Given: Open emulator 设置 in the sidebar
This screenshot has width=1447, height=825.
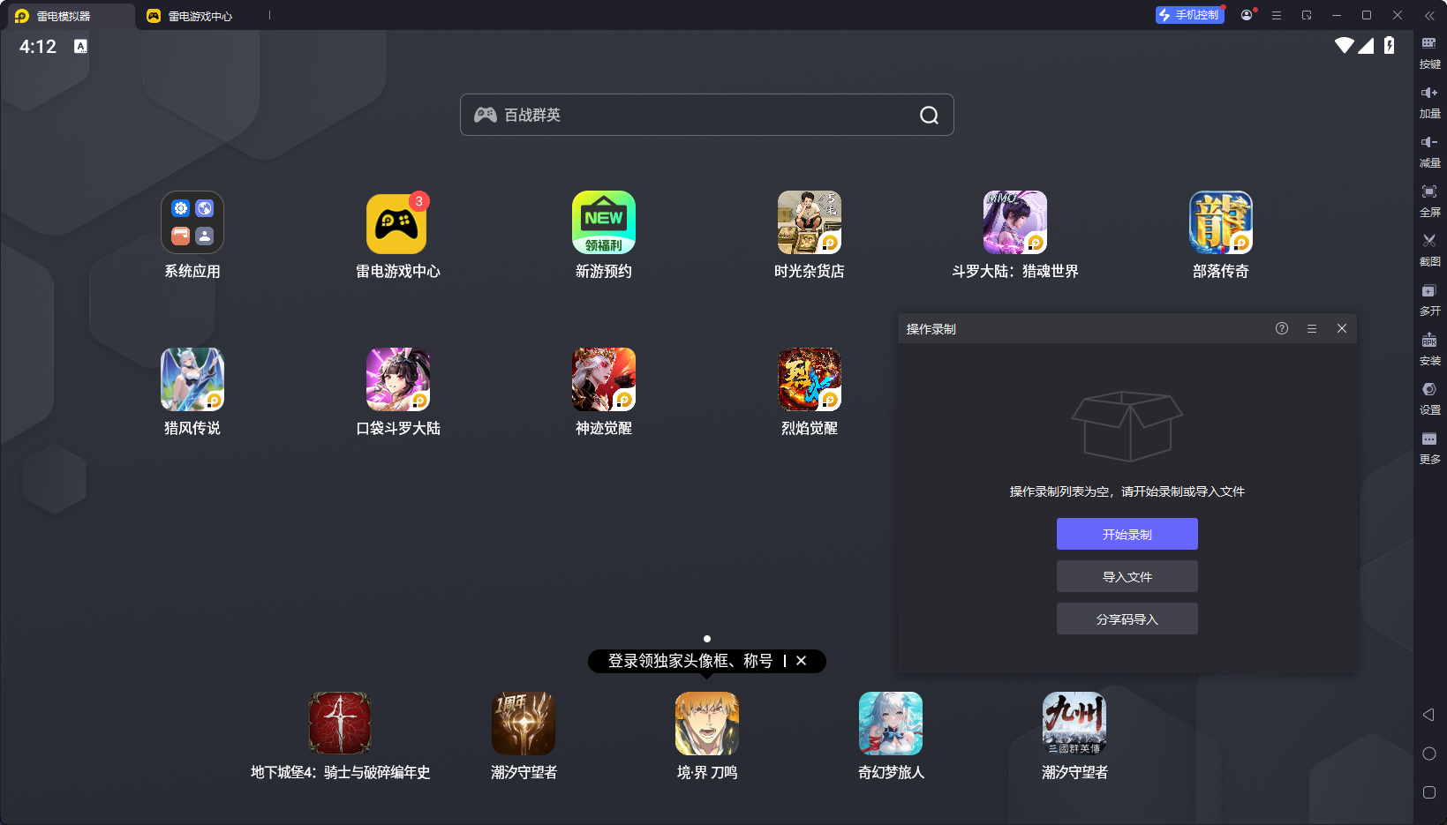Looking at the screenshot, I should (1429, 398).
